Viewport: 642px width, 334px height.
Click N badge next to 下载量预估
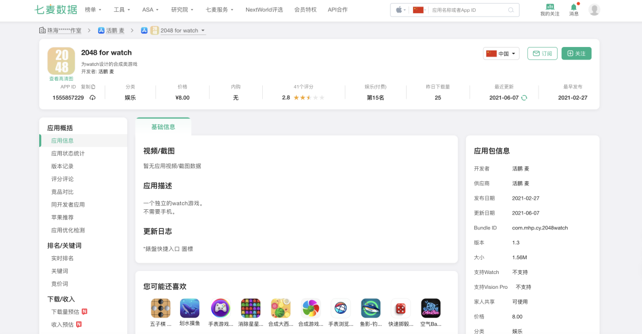[x=84, y=311]
